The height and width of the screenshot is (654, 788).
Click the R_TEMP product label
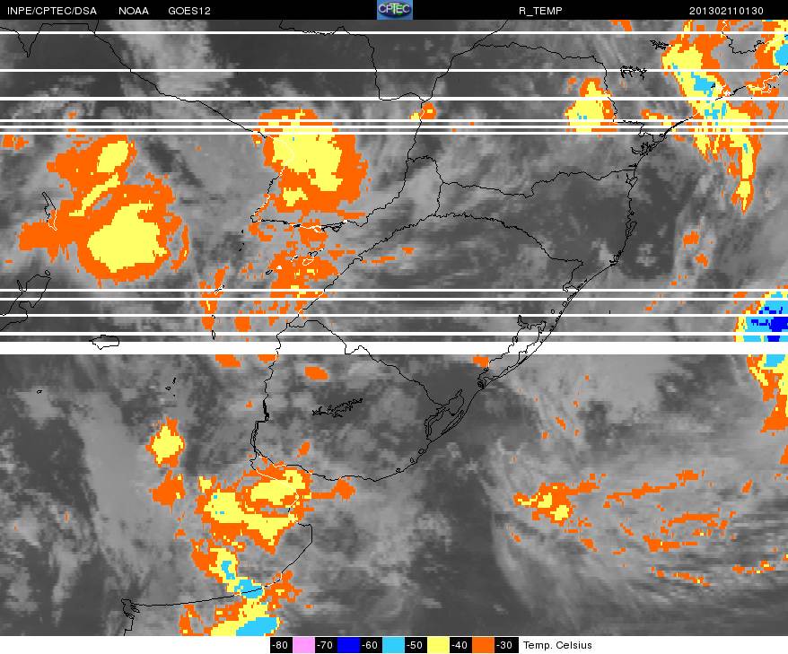[x=540, y=11]
